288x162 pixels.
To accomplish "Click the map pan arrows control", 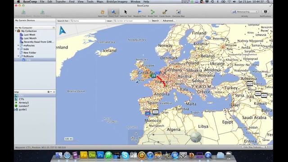I will coord(136,138).
